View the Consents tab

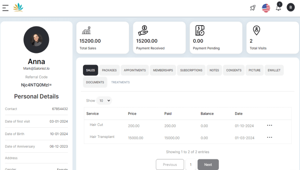coord(234,70)
